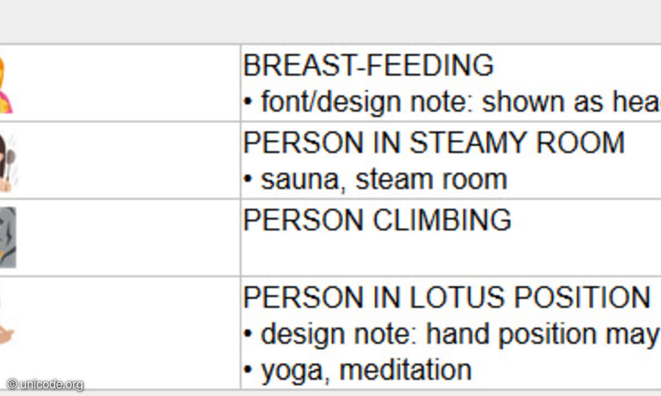Click the PERSON CLIMBING name text
The width and height of the screenshot is (661, 396).
[377, 220]
